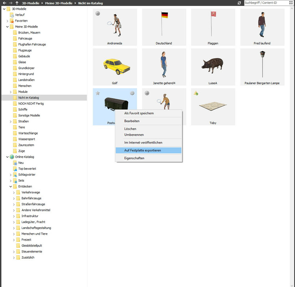The height and width of the screenshot is (287, 295).
Task: Select the Deutschland flag model
Action: 164,27
